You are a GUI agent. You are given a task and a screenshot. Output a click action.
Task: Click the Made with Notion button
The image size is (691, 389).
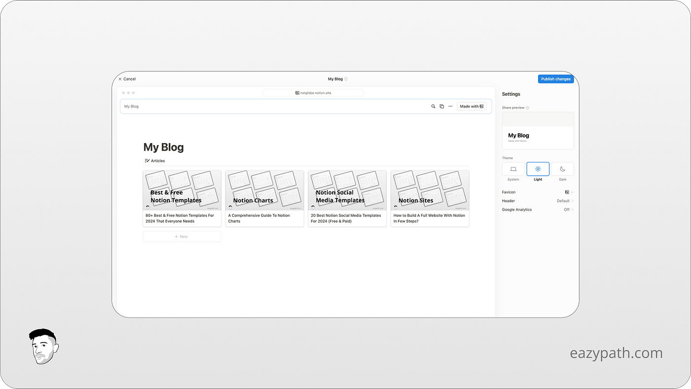point(472,106)
